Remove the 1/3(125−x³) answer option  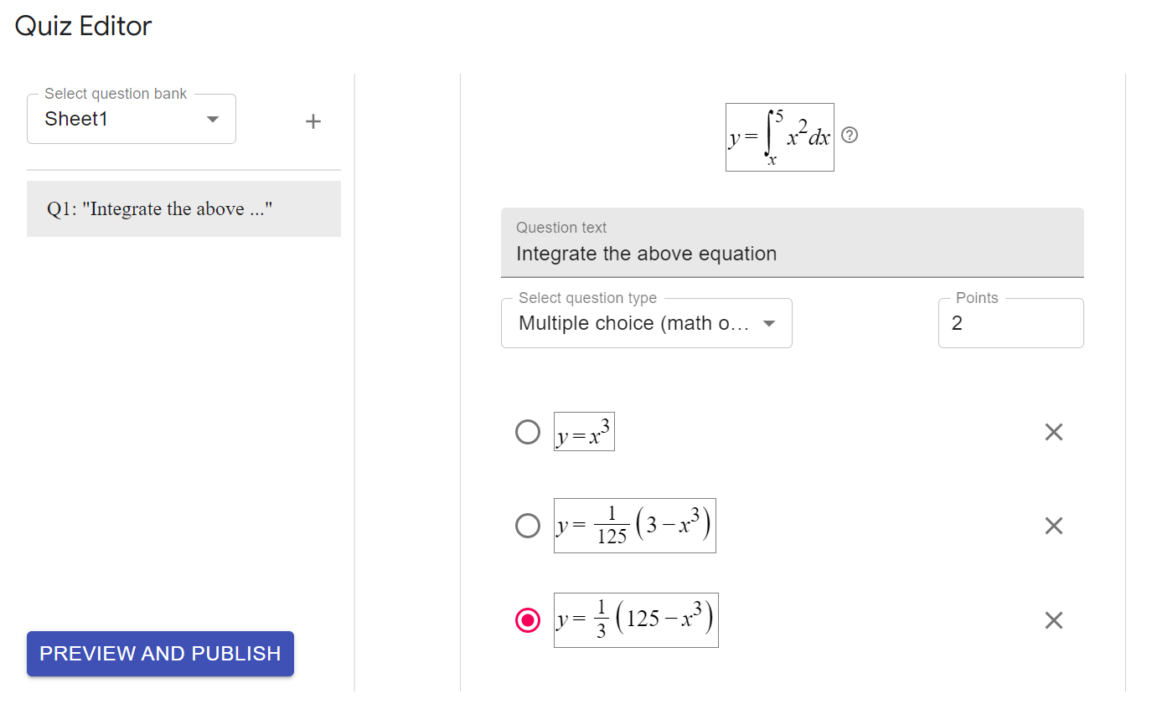1053,620
